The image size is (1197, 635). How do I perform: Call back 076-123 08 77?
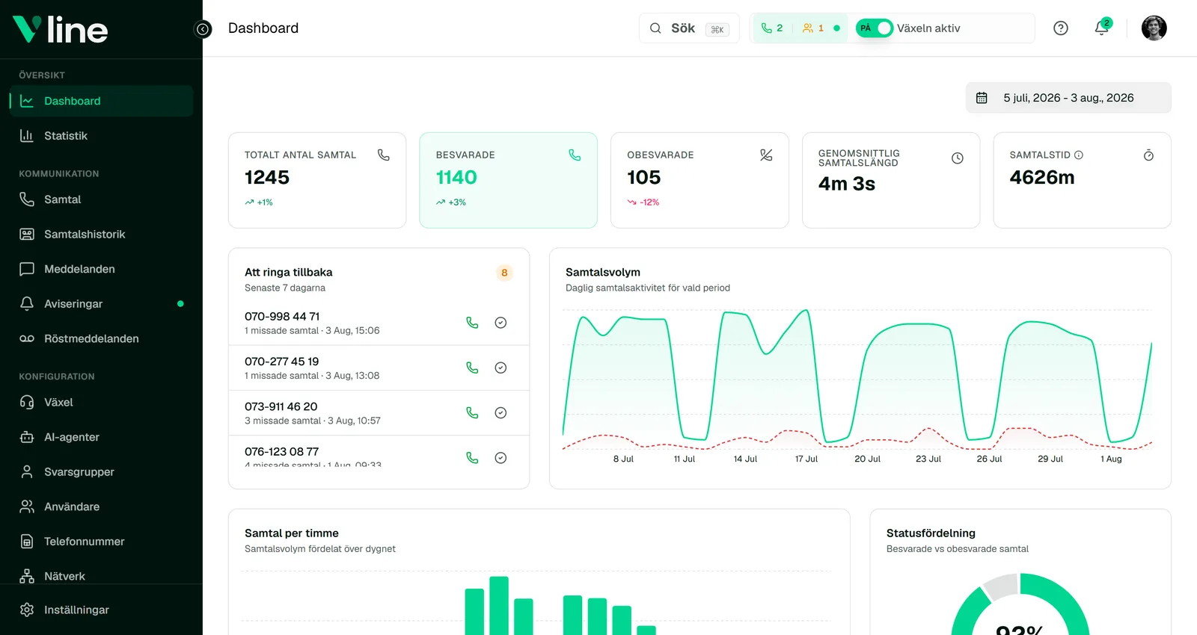point(472,458)
